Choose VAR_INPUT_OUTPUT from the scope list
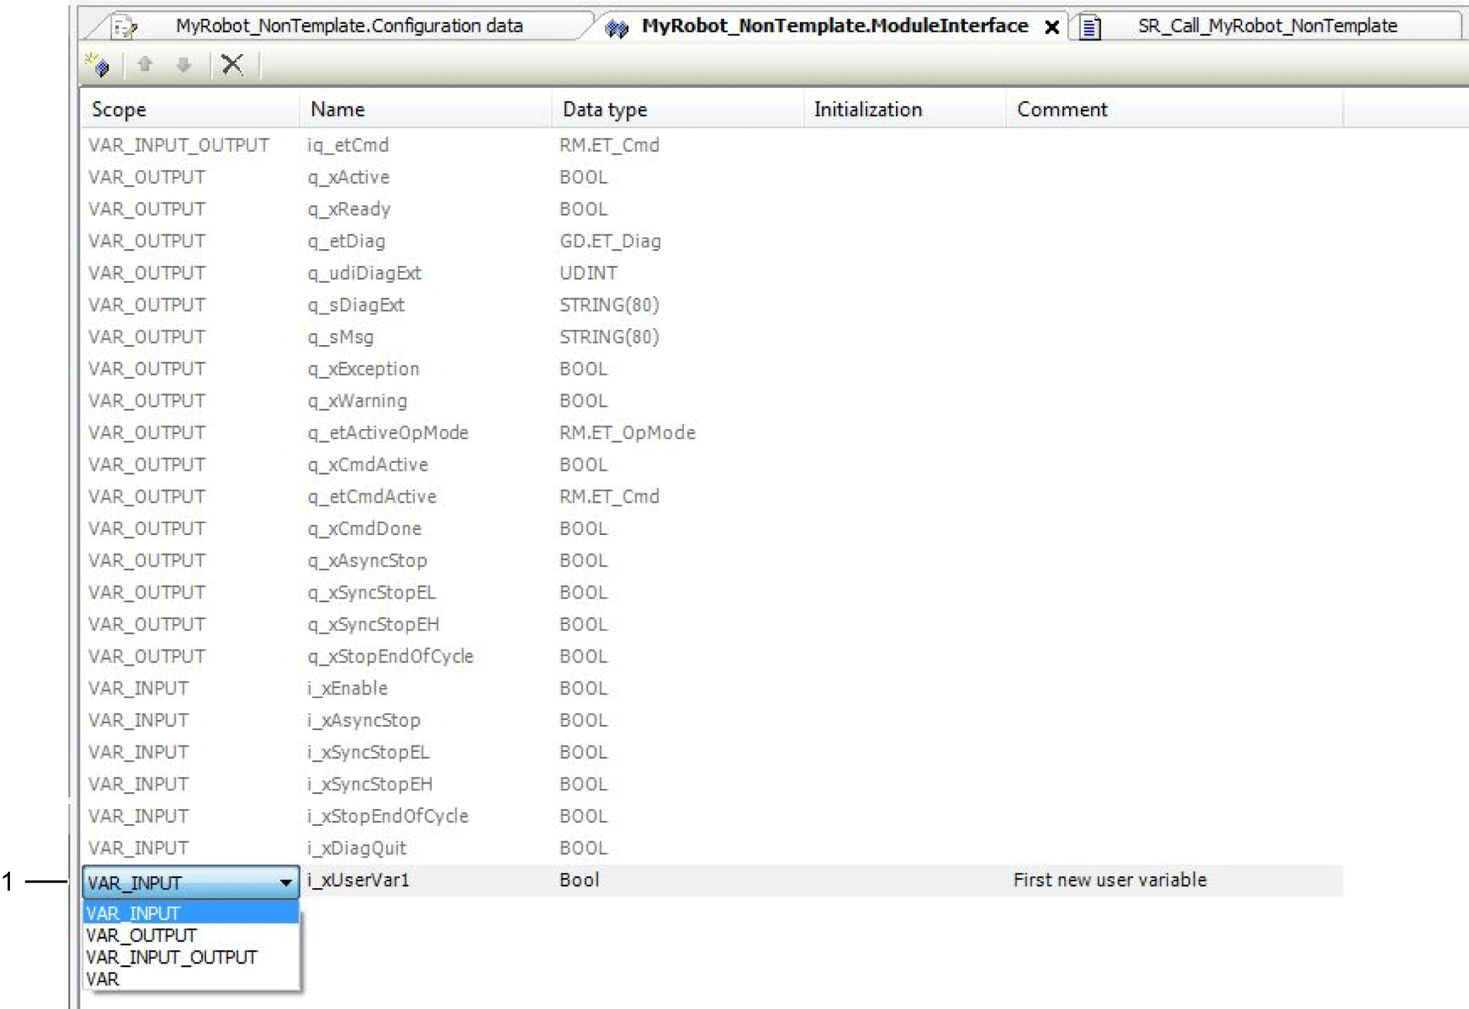1469x1009 pixels. point(171,957)
